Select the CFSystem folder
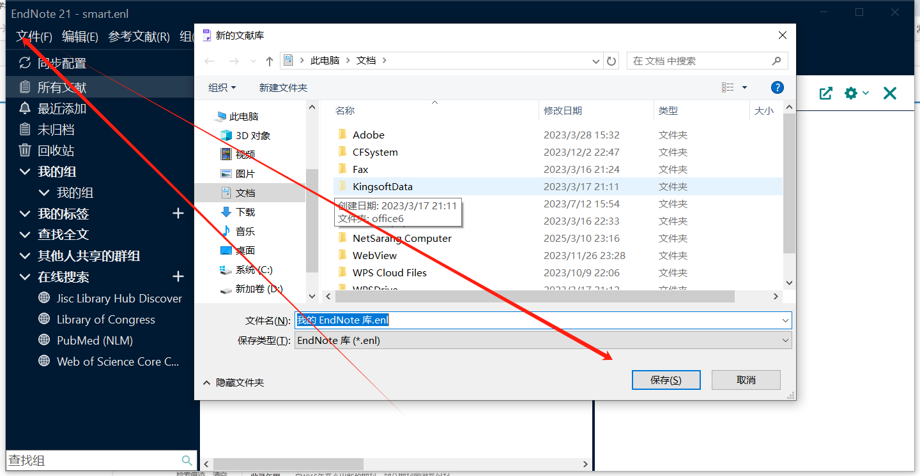This screenshot has height=476, width=920. click(x=375, y=152)
